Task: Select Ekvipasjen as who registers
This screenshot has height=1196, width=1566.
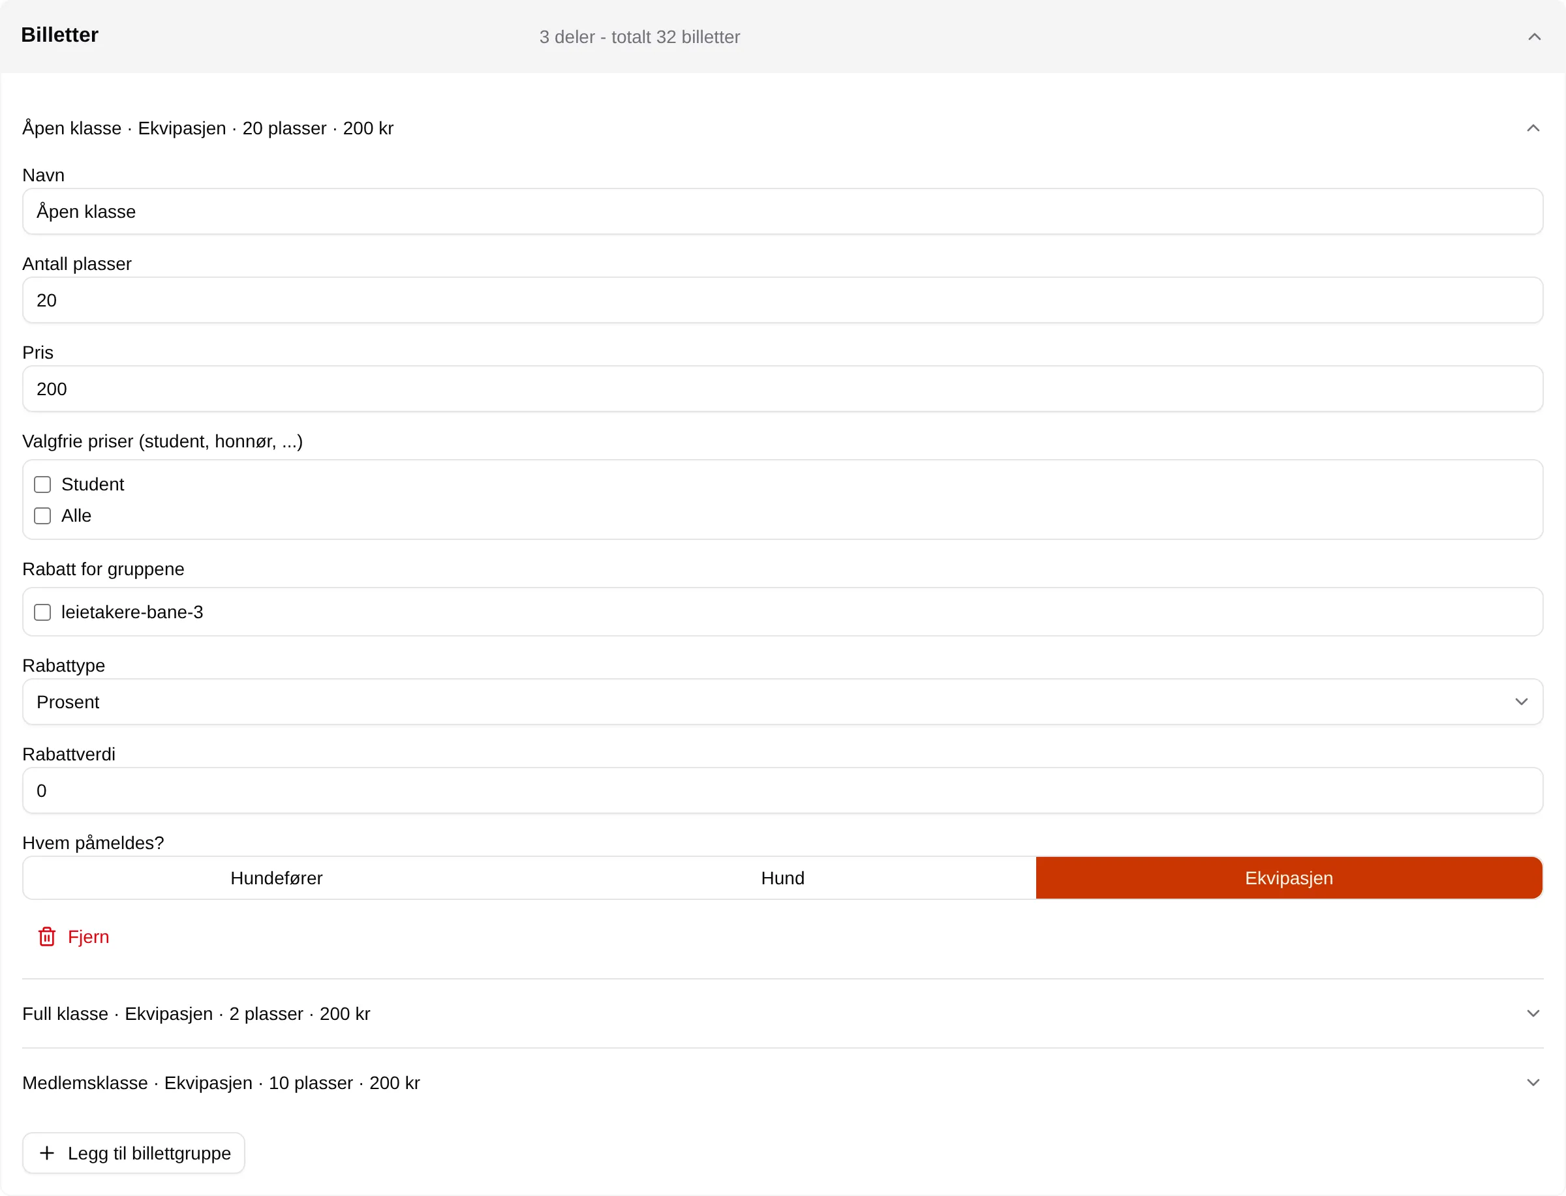Action: 1289,878
